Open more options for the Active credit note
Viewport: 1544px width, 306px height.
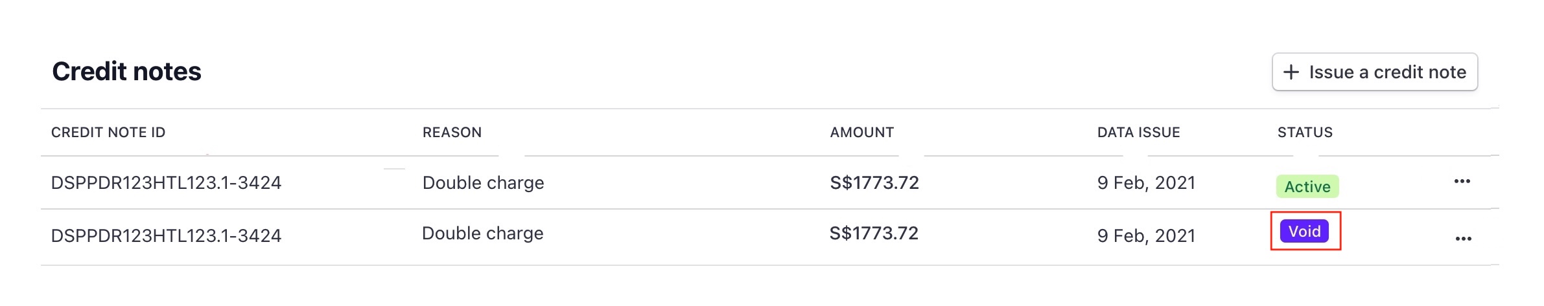click(1462, 182)
